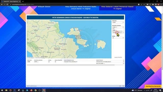Reload the page with the refresh icon
The image size is (163, 92).
click(x=7, y=5)
